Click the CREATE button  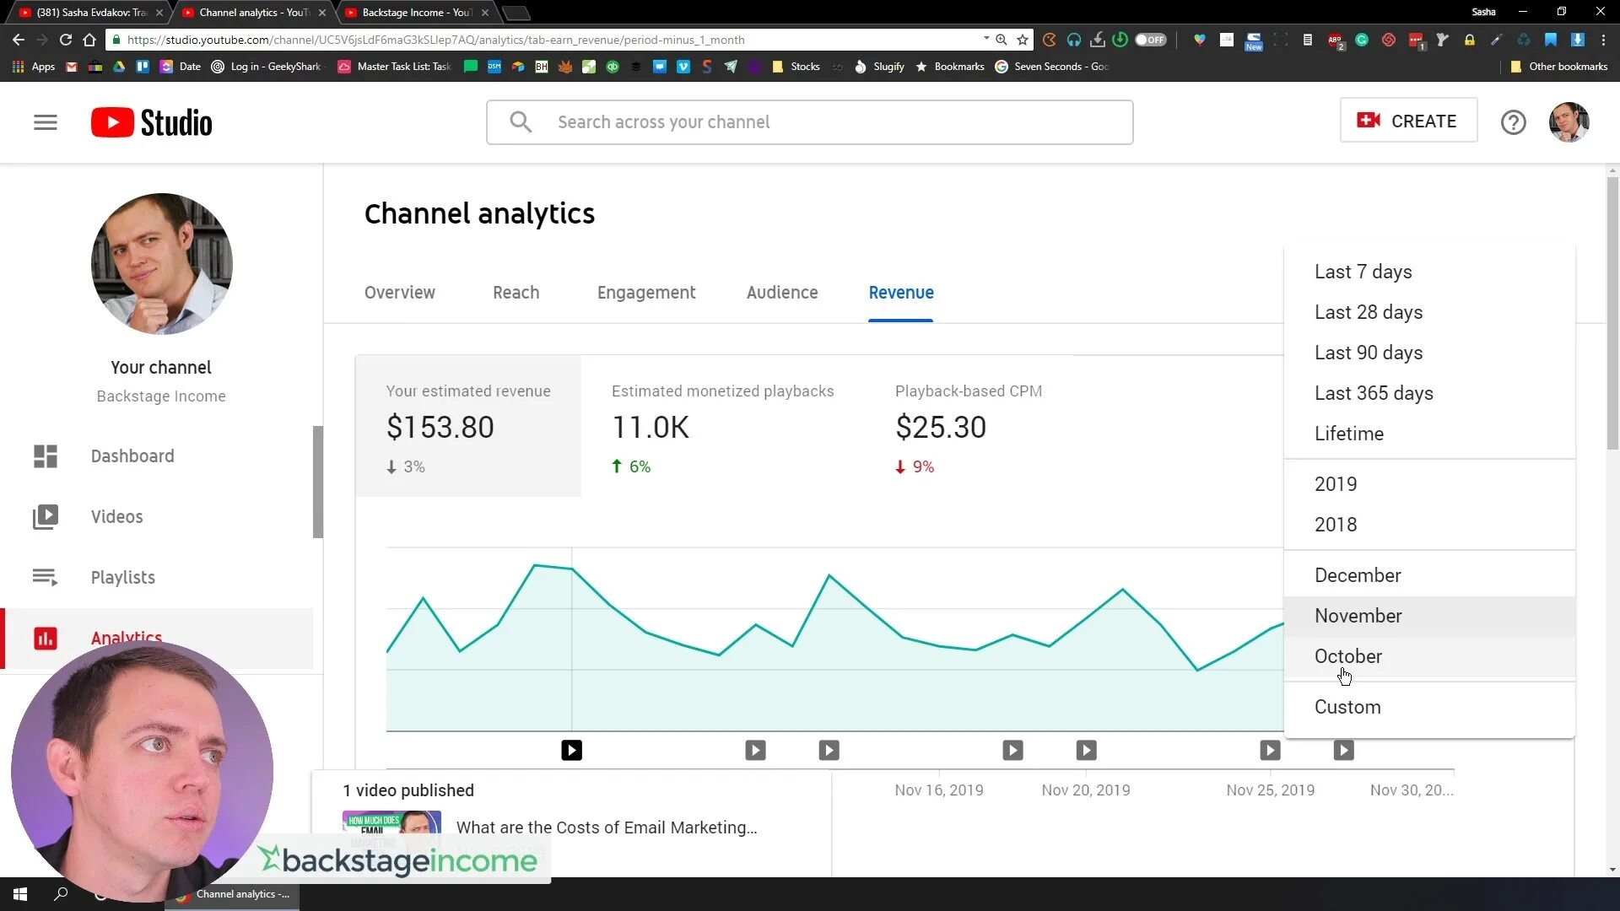coord(1407,121)
